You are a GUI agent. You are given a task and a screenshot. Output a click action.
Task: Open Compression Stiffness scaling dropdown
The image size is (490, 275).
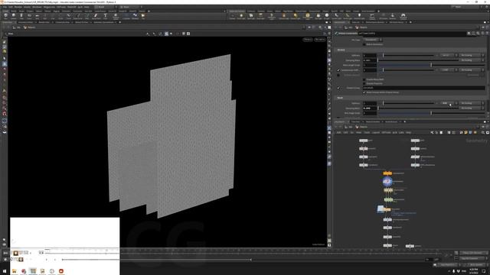(x=472, y=70)
